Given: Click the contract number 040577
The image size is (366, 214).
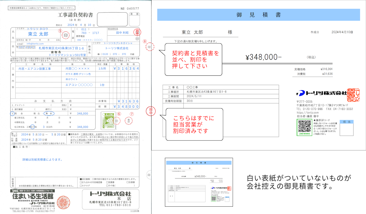Looking at the screenshot, I should [134, 9].
